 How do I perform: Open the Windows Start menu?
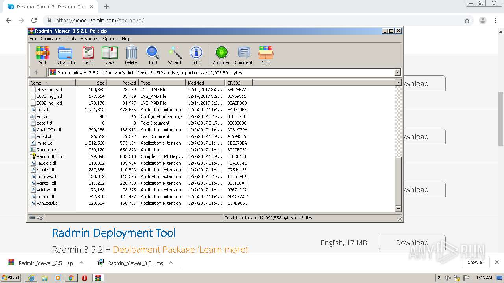[x=11, y=277]
